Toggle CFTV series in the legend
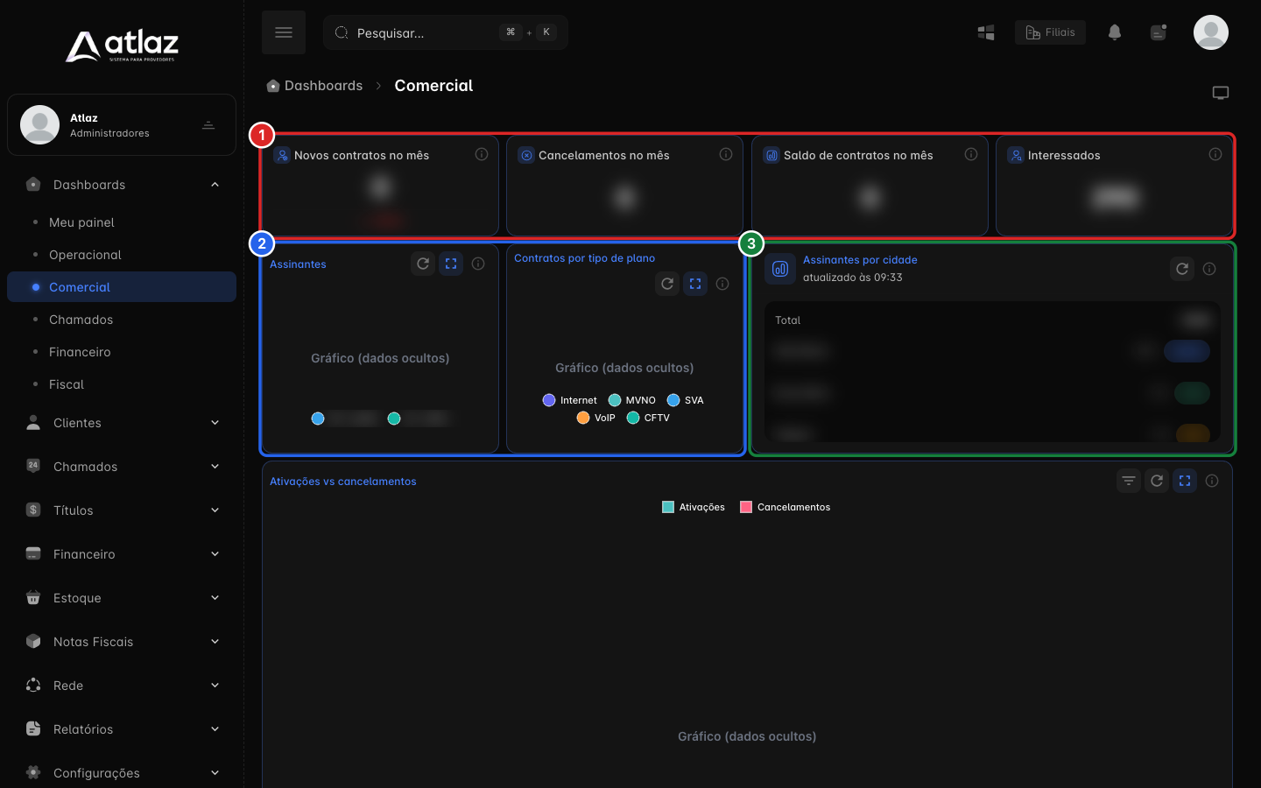 click(x=648, y=418)
